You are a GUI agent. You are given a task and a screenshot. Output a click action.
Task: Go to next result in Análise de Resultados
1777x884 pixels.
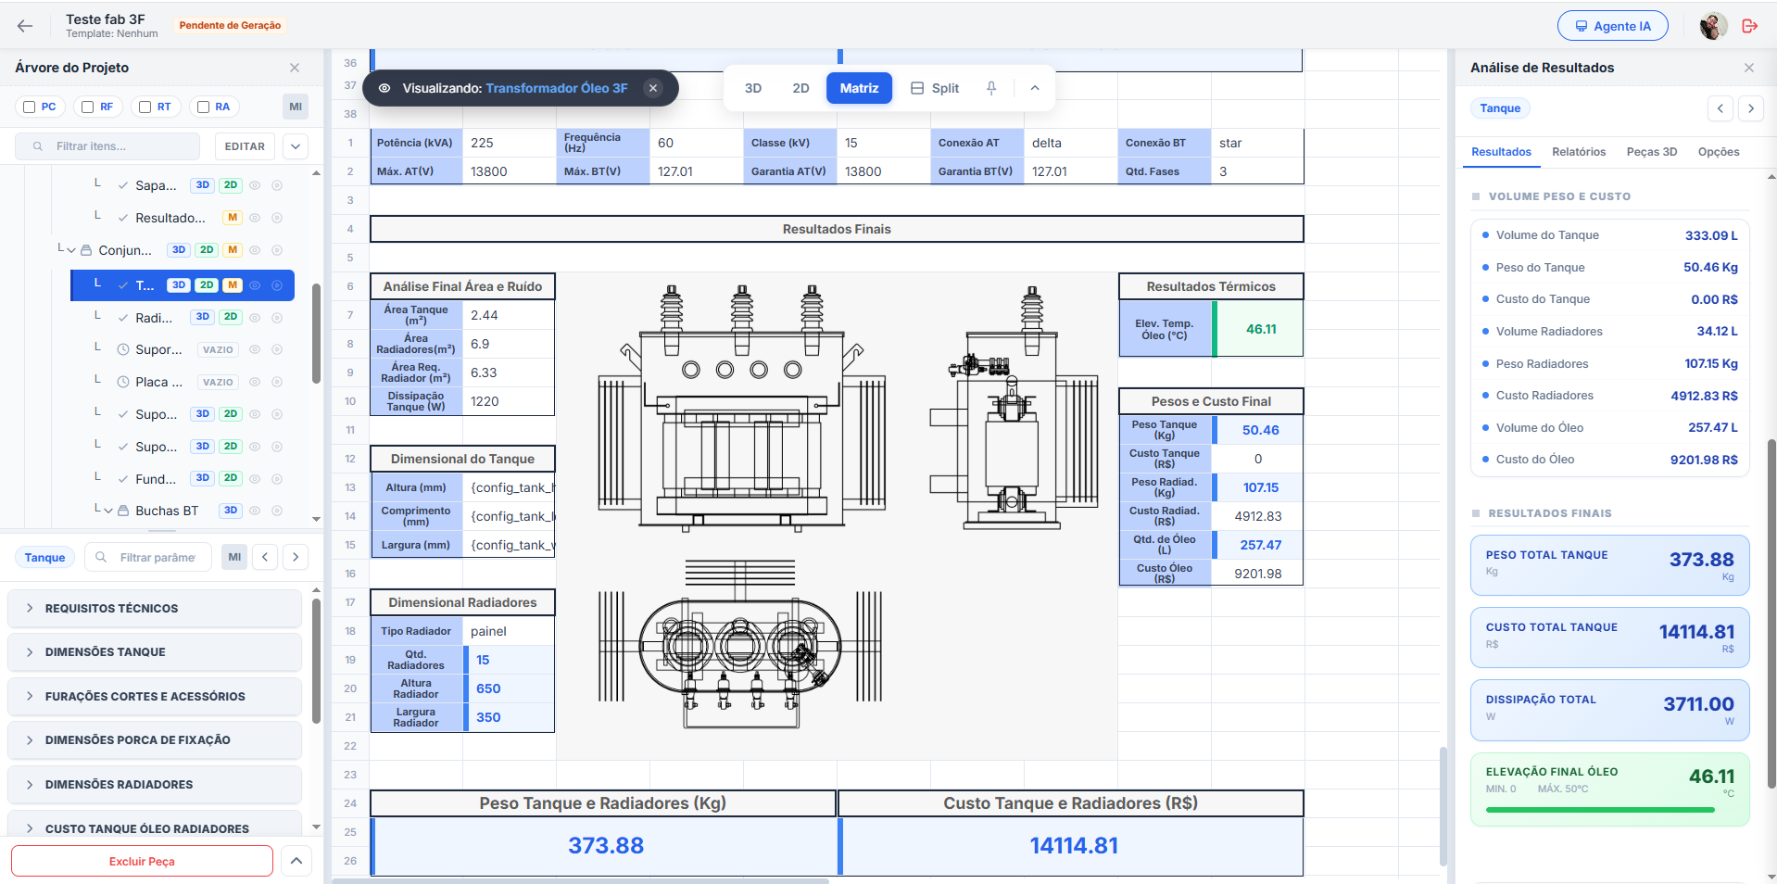[1751, 108]
